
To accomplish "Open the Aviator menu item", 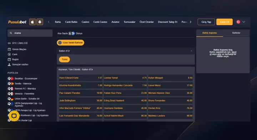I will pos(115,22).
